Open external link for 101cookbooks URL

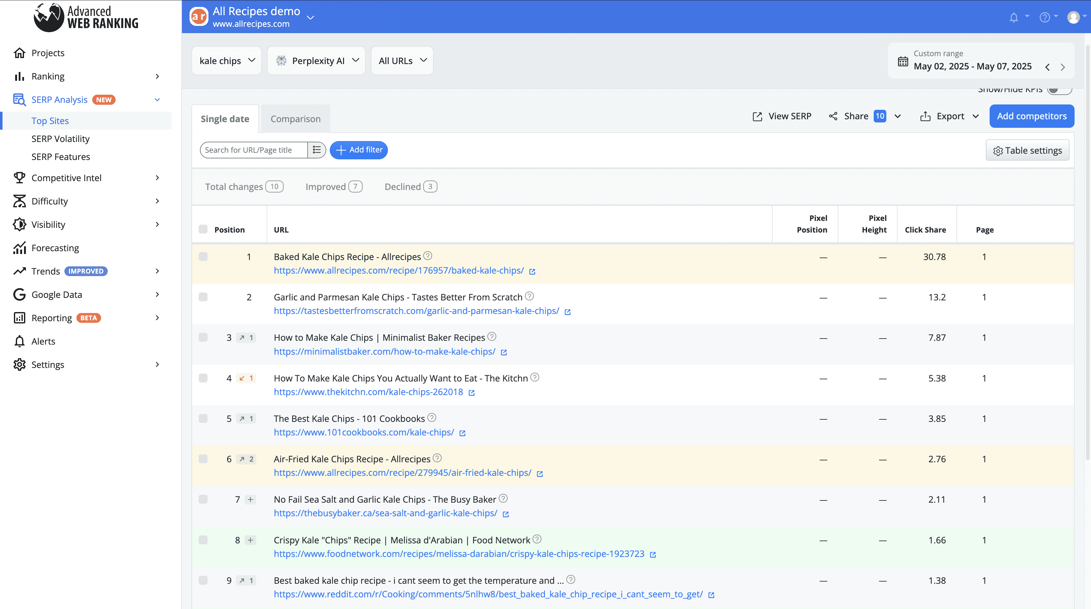coord(462,433)
